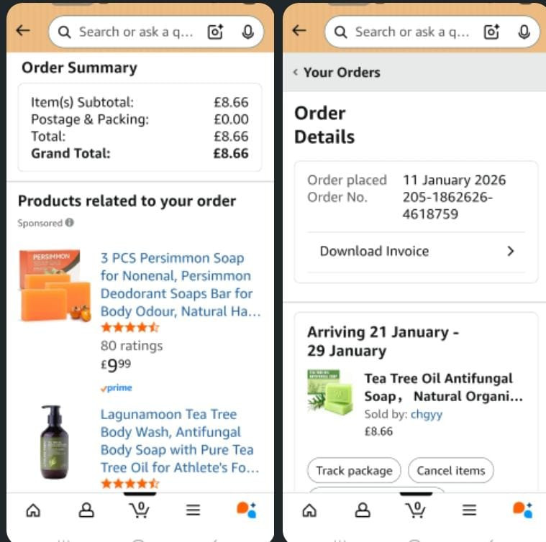
Task: Tap Sponsored info icon
Action: 70,222
